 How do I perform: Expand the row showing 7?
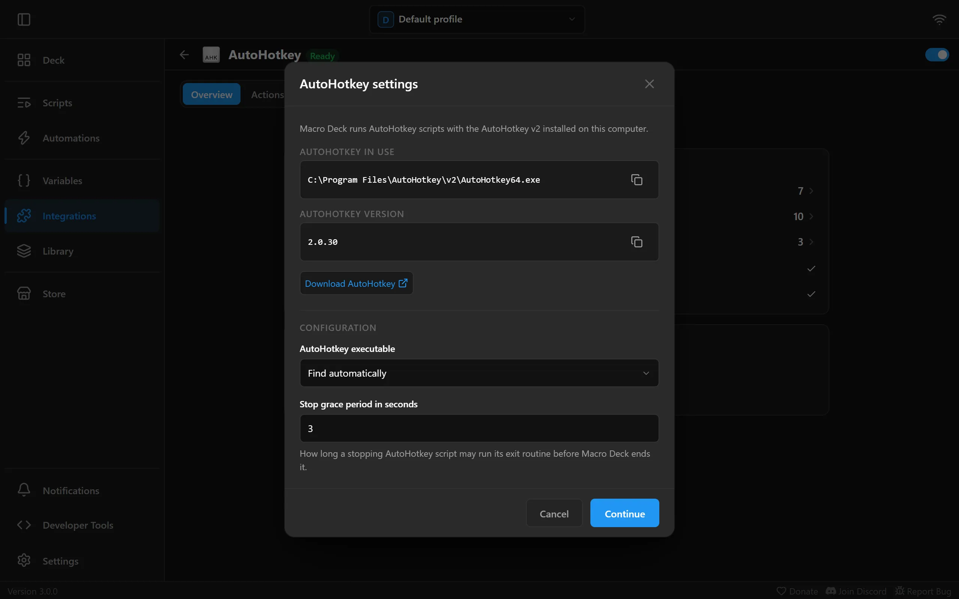pos(805,191)
